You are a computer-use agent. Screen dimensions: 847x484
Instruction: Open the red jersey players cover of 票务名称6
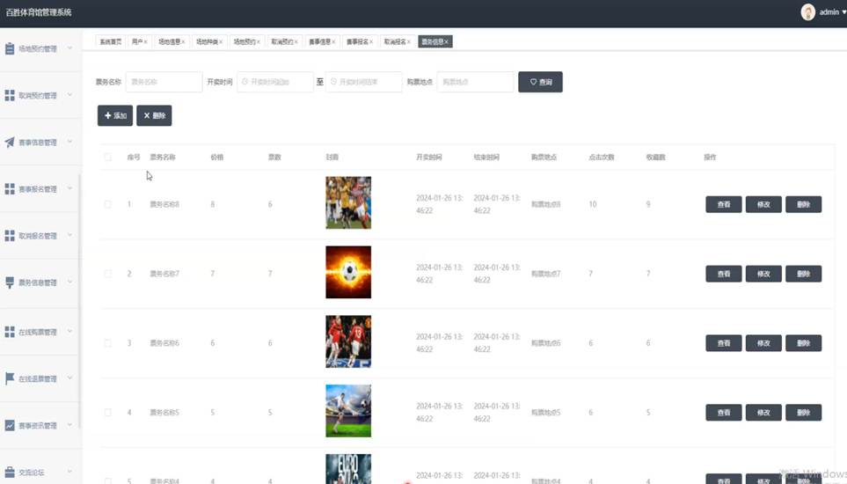coord(348,341)
